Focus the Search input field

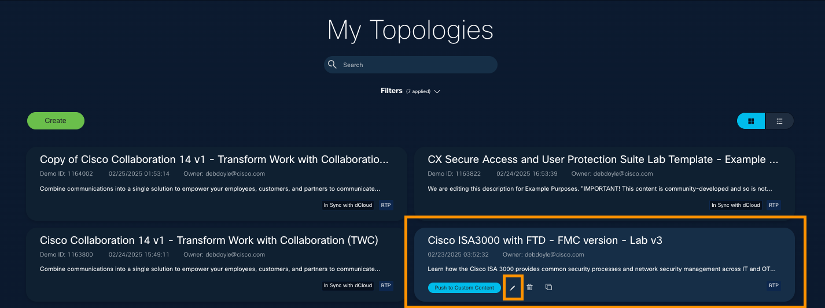click(x=411, y=65)
